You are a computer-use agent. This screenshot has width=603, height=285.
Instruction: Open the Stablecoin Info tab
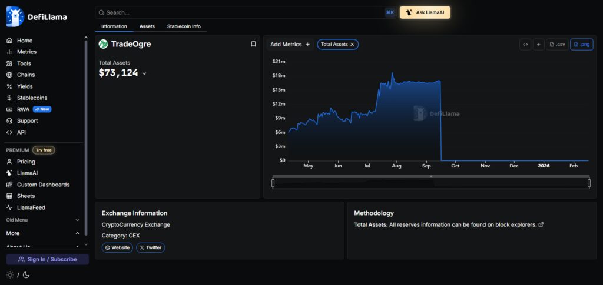click(184, 26)
